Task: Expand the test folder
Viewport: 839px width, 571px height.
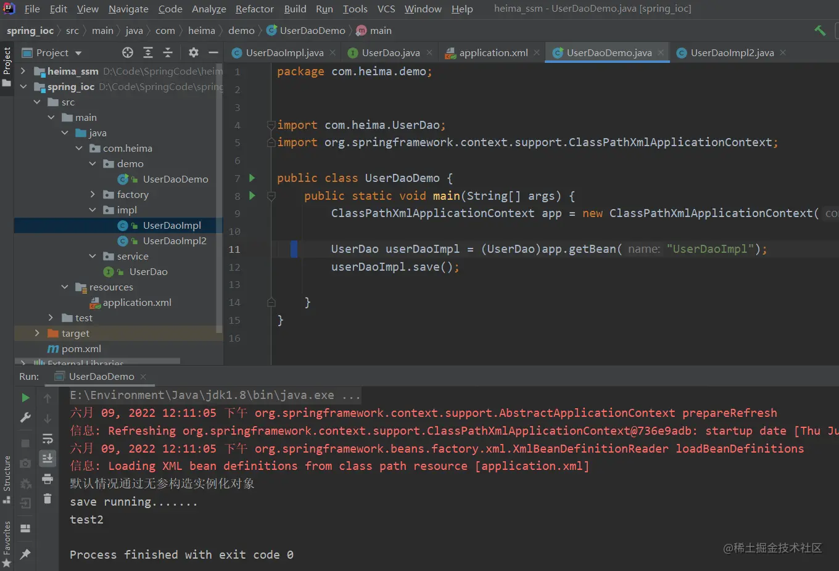Action: (x=51, y=318)
